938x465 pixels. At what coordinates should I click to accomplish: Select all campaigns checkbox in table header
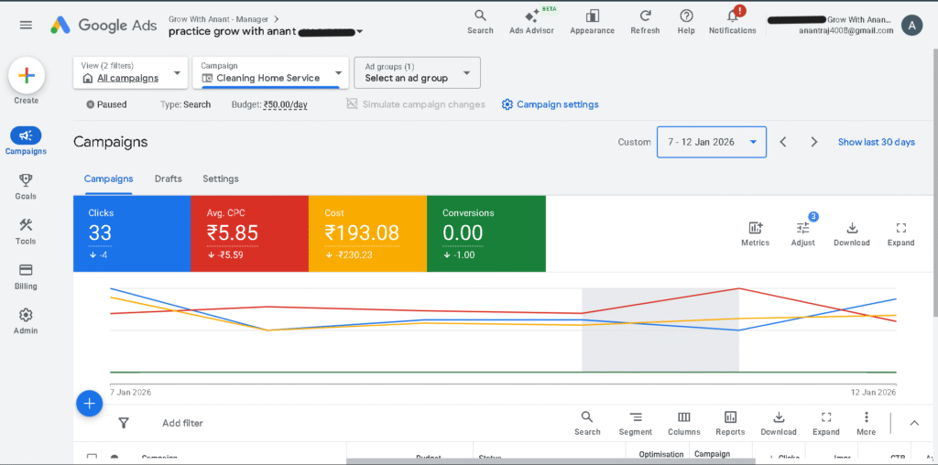92,457
